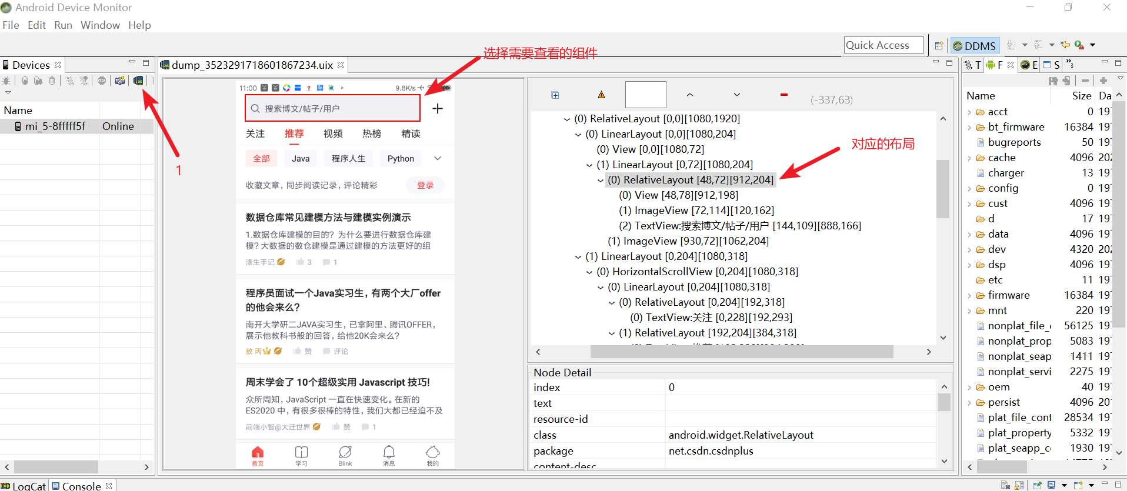Screen dimensions: 1127x491
Task: Click the Delete selection minus icon in File Explorer
Action: click(x=1085, y=81)
